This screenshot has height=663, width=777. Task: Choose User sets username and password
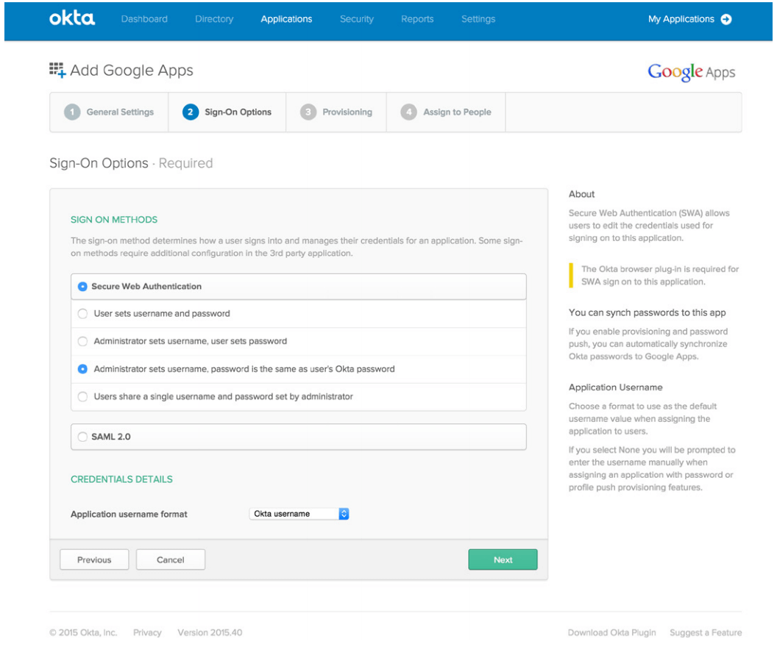82,314
